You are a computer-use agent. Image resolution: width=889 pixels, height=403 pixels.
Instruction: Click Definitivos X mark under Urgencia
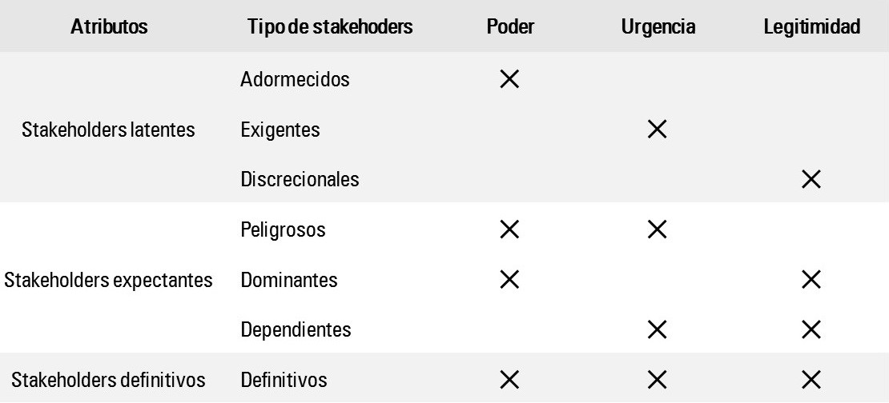click(657, 380)
